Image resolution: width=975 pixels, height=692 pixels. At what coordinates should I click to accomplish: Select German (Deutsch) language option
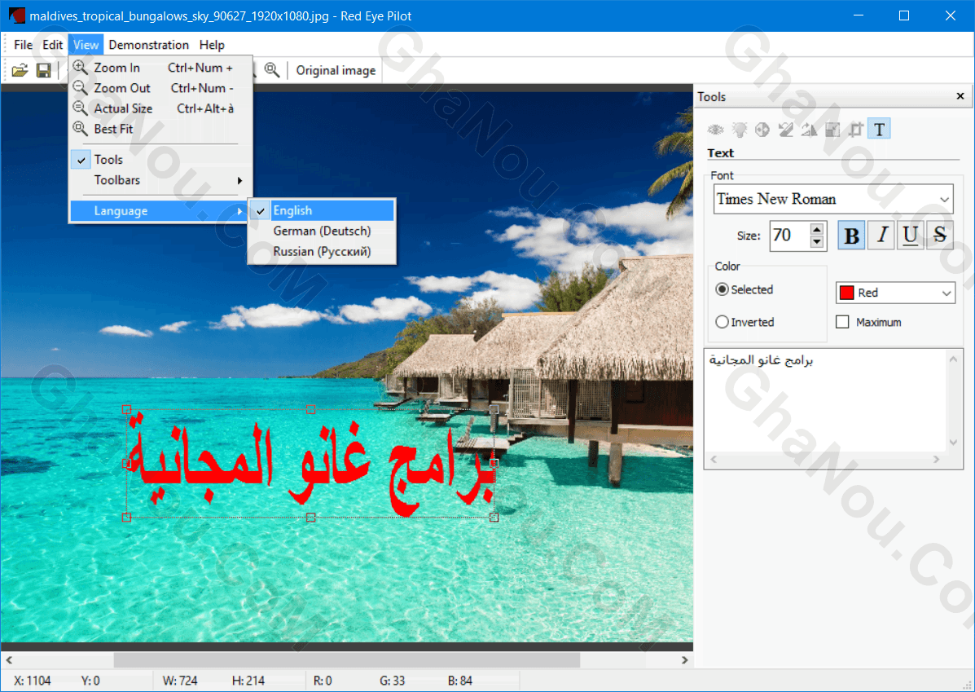pyautogui.click(x=322, y=231)
